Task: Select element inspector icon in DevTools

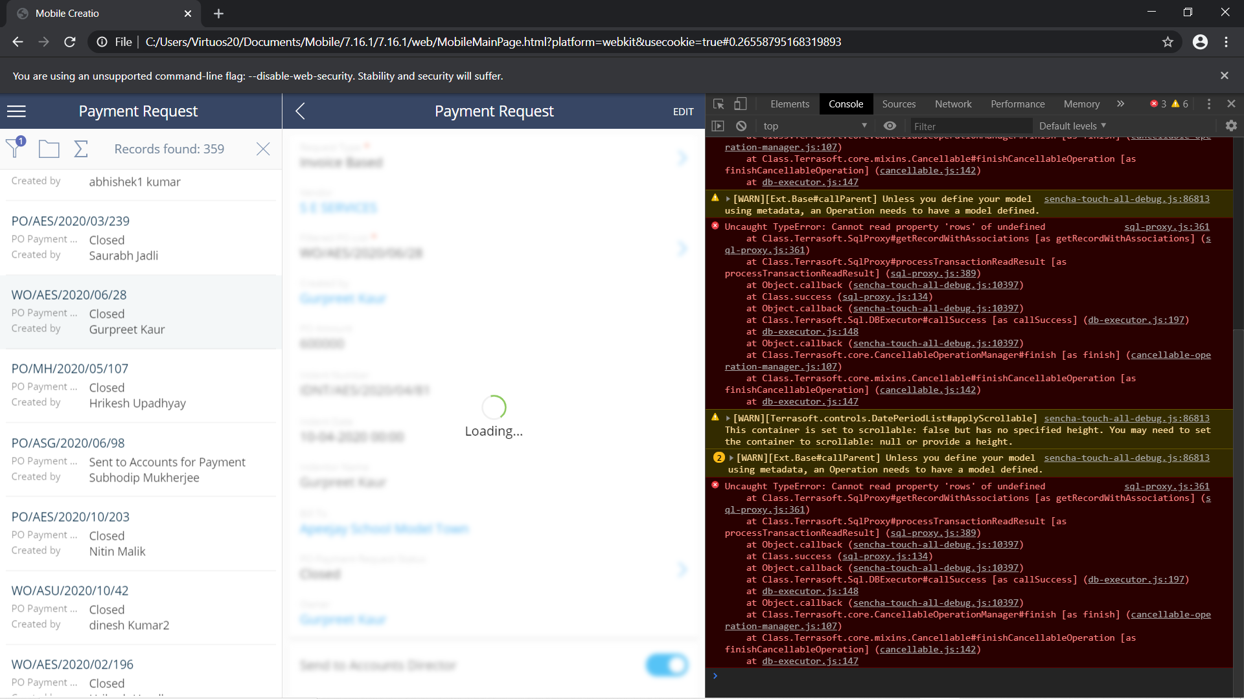Action: 719,104
